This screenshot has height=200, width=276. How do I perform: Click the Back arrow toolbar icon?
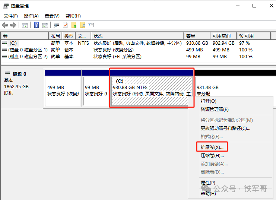[x=5, y=25]
